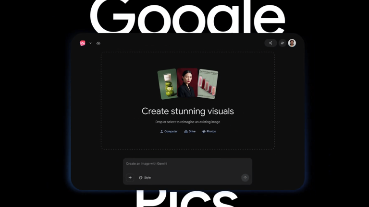Click the cloud saved-status icon

pyautogui.click(x=98, y=43)
